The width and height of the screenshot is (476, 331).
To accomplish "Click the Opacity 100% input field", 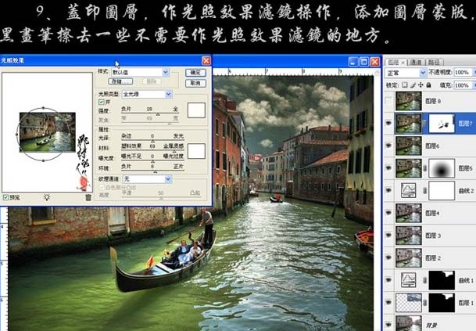I will [x=463, y=72].
